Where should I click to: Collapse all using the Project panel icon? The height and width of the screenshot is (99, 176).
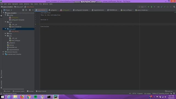coord(26,10)
